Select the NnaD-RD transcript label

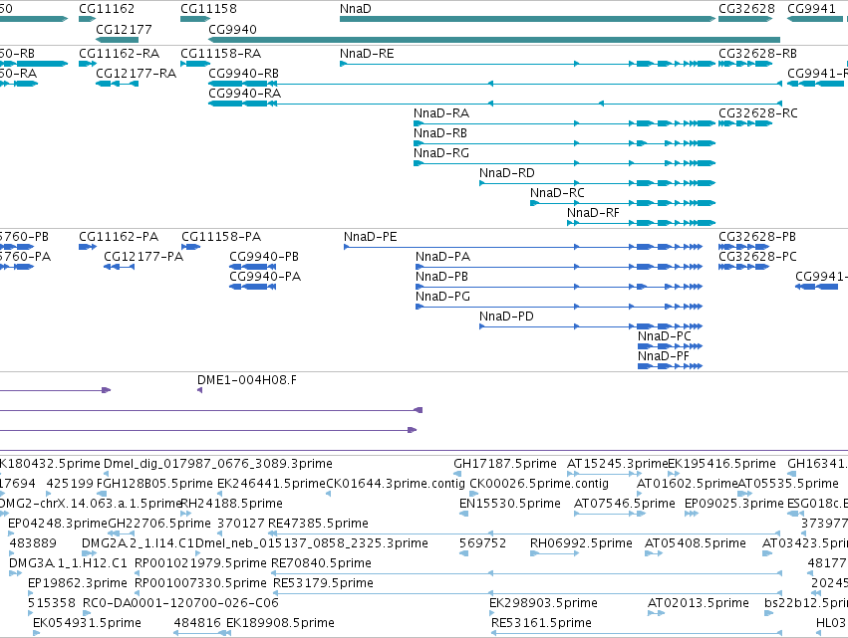tap(507, 173)
